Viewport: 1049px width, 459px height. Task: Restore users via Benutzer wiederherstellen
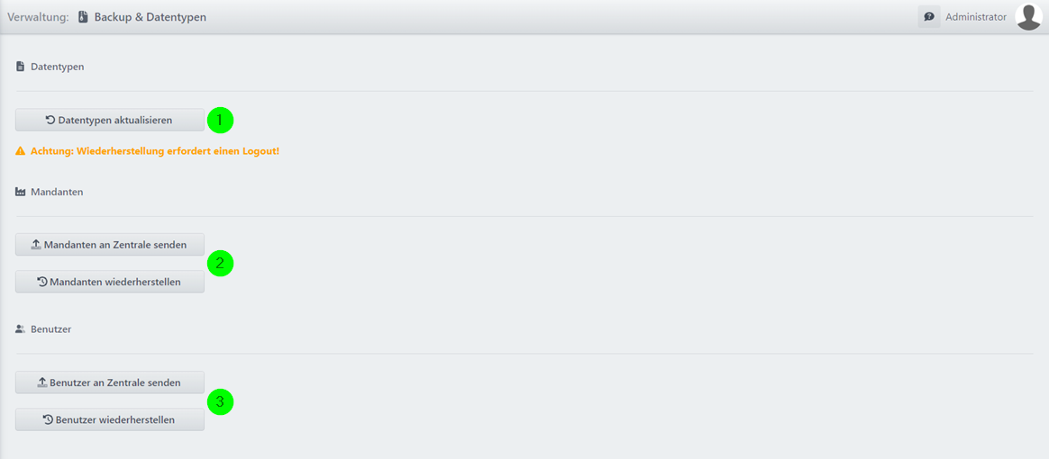coord(110,420)
